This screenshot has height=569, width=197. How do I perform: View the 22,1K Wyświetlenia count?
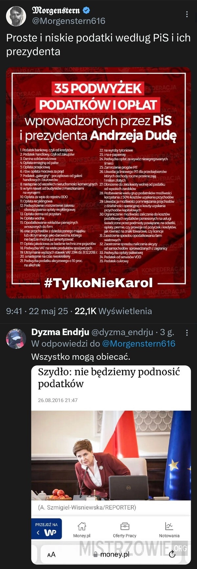point(113,311)
